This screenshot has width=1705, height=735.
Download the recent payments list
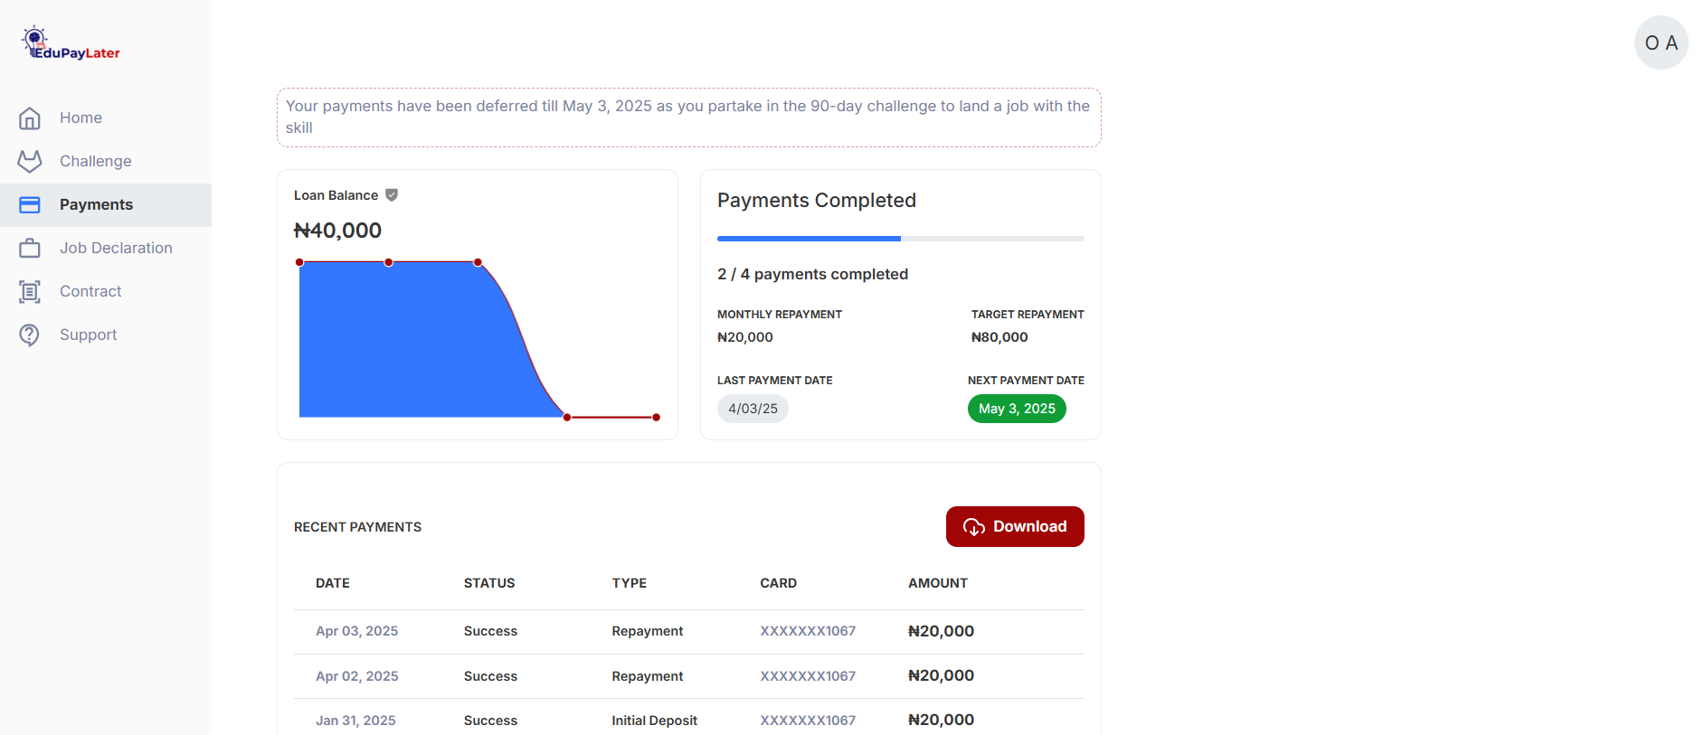1015,526
